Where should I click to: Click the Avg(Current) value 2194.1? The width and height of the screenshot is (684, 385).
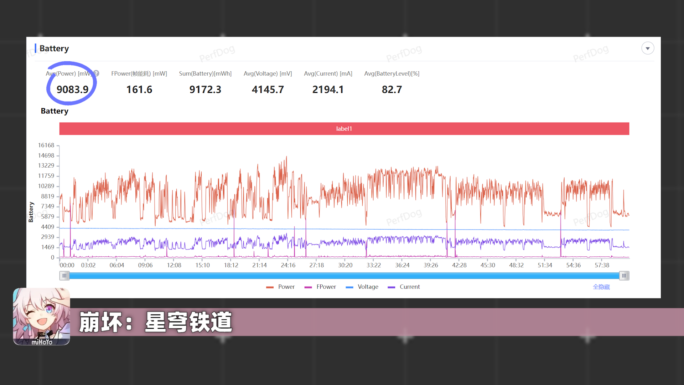tap(328, 89)
